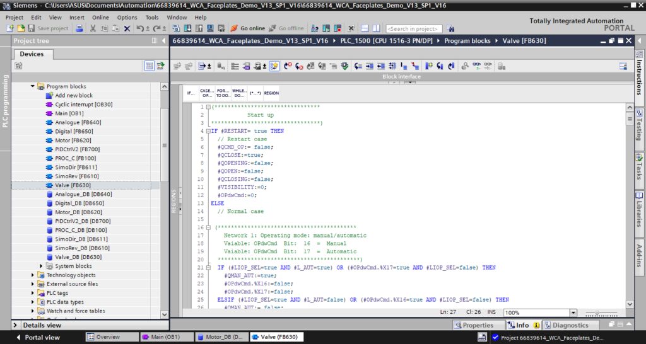Collapse IF block fold marker on line 4
This screenshot has width=646, height=344.
point(208,131)
